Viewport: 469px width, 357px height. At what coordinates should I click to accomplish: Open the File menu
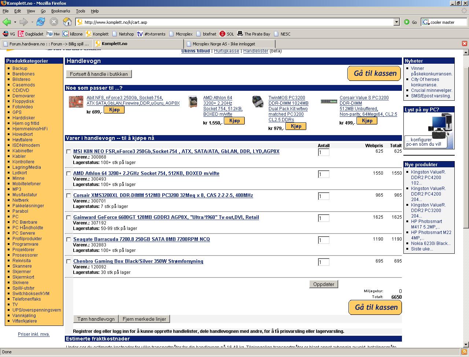(x=6, y=11)
